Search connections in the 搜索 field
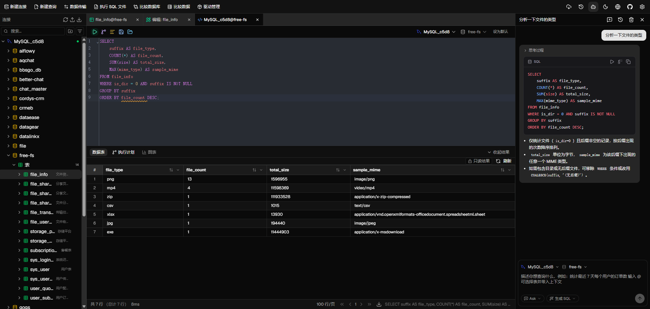The width and height of the screenshot is (650, 309). (x=33, y=31)
